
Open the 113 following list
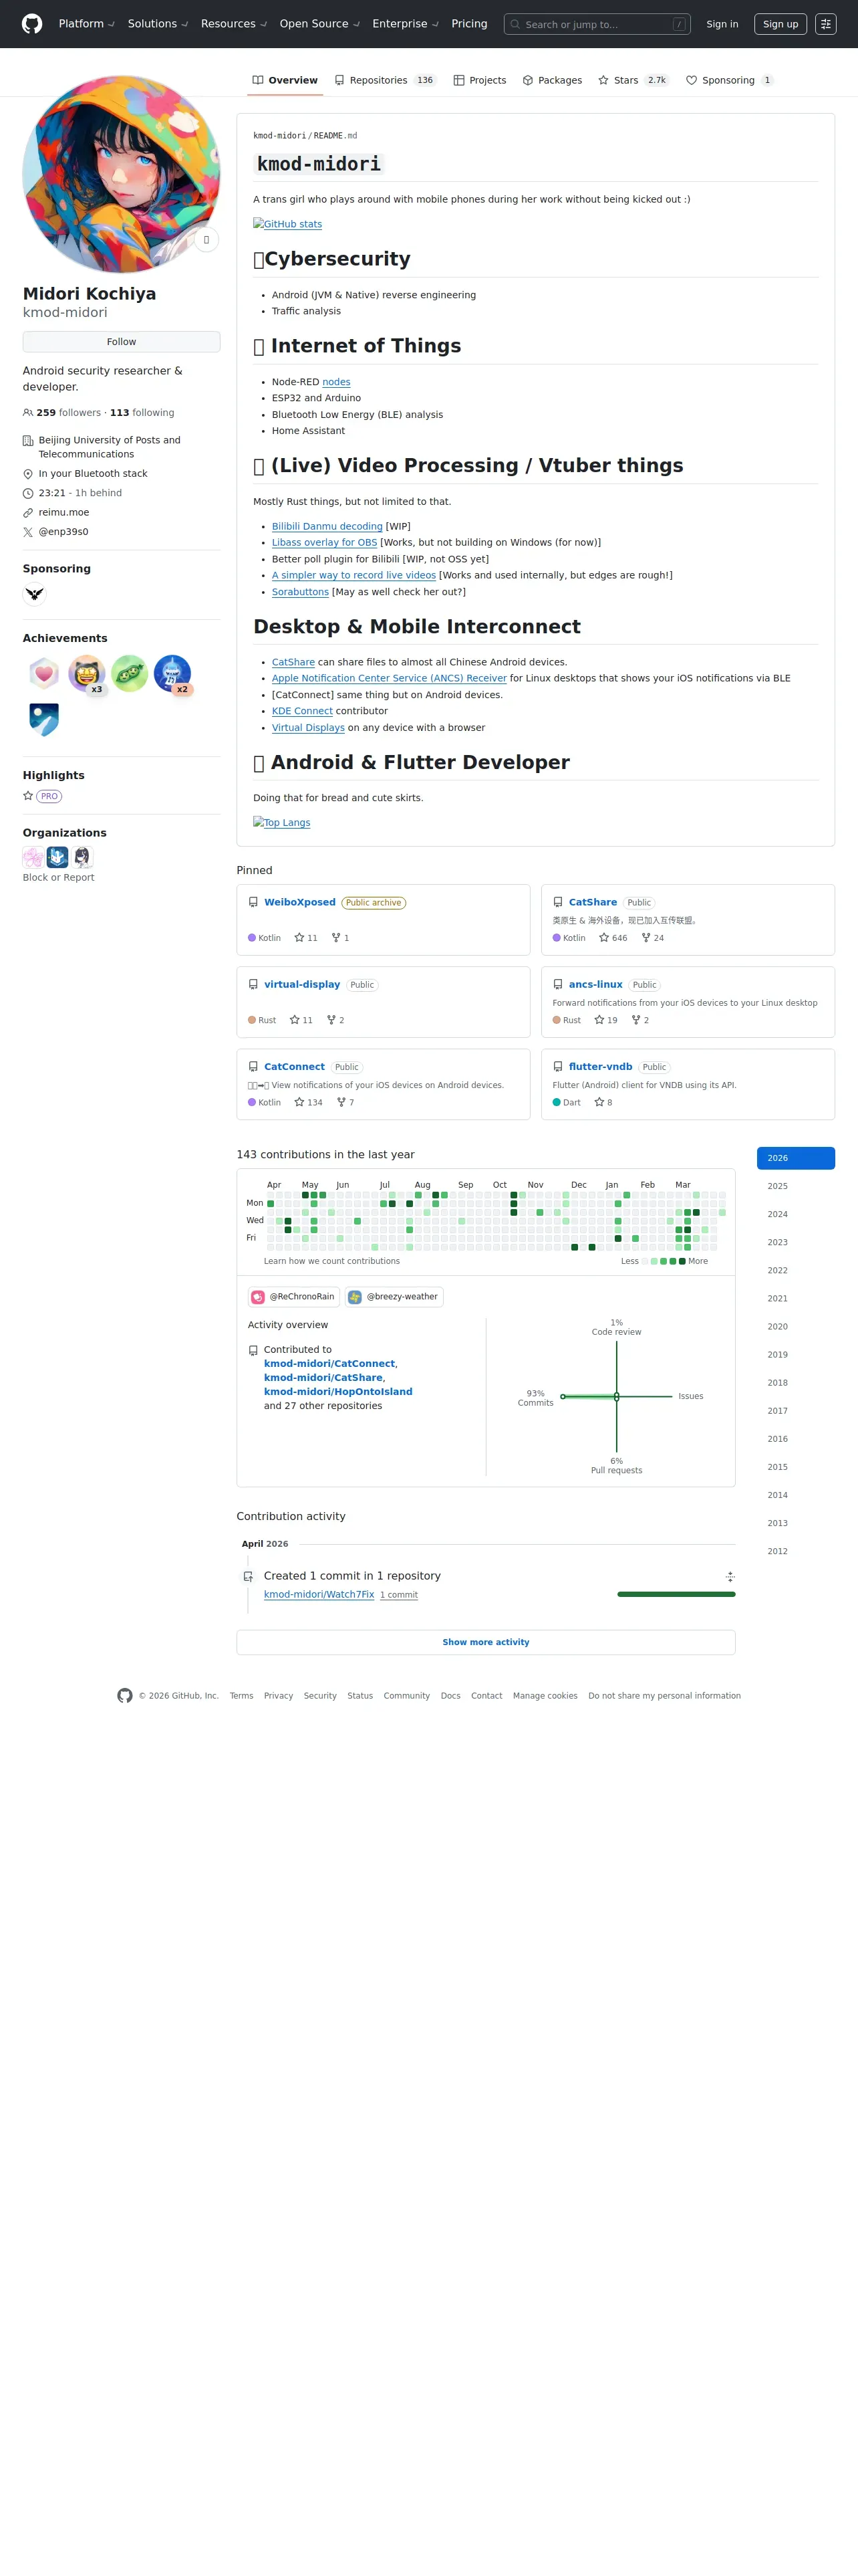(142, 413)
